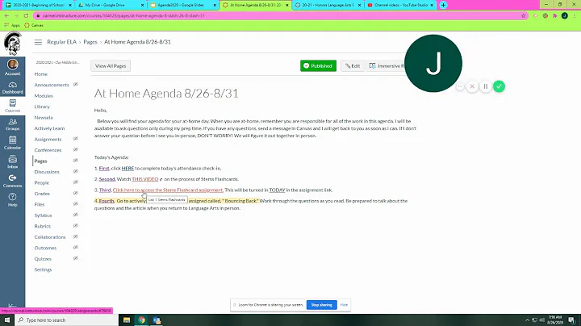Viewport: 581px width, 326px height.
Task: Switch to the My Drive - Google Drive tab
Action: (111, 5)
